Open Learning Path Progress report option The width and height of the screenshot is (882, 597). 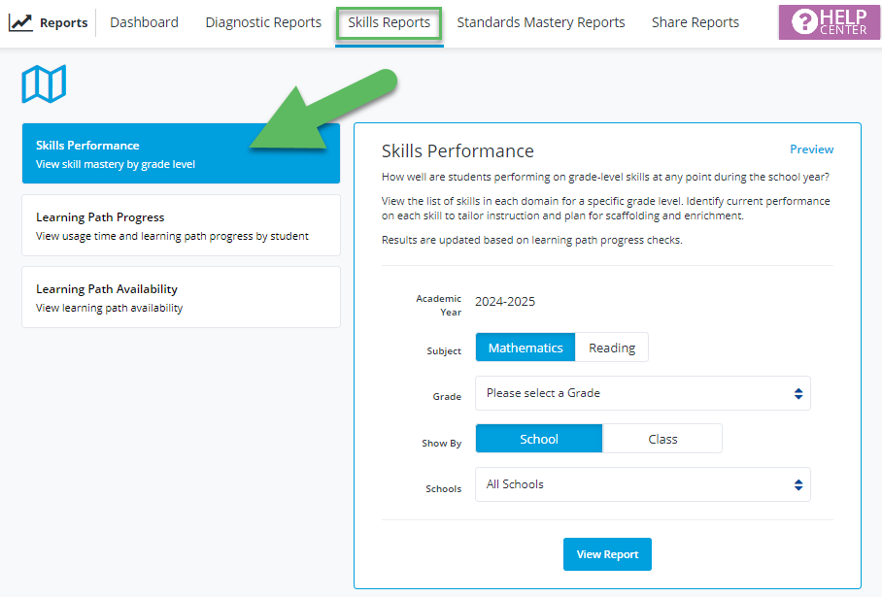181,225
